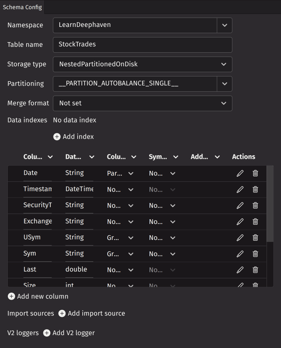This screenshot has height=348, width=281.
Task: Click the pencil edit icon for Date row
Action: point(240,173)
